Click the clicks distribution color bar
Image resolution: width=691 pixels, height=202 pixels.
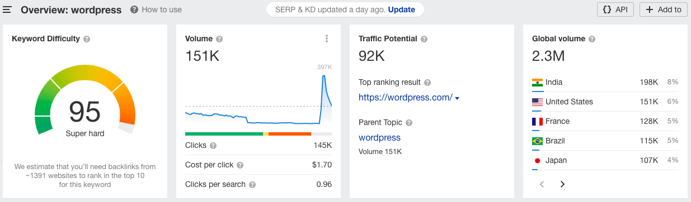point(258,134)
